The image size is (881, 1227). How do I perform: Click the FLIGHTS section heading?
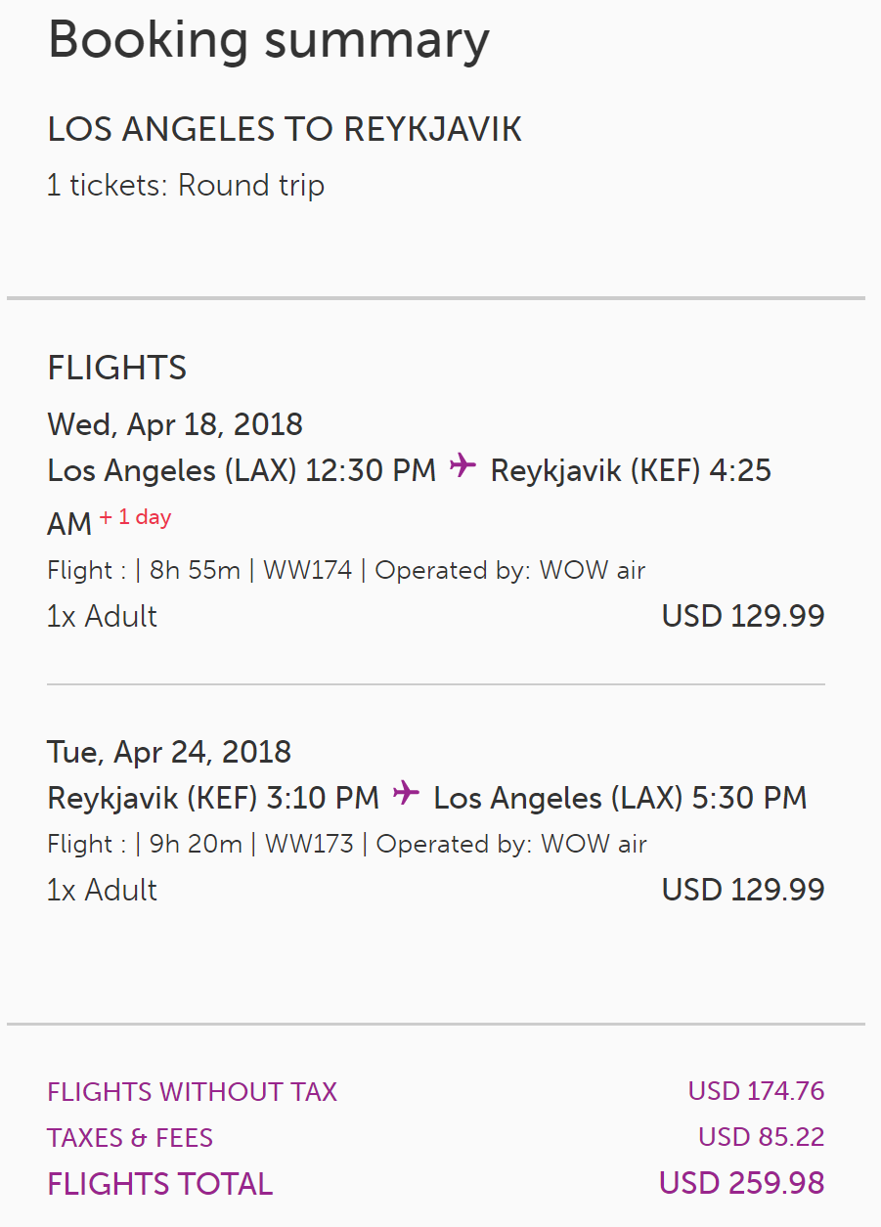(x=116, y=369)
